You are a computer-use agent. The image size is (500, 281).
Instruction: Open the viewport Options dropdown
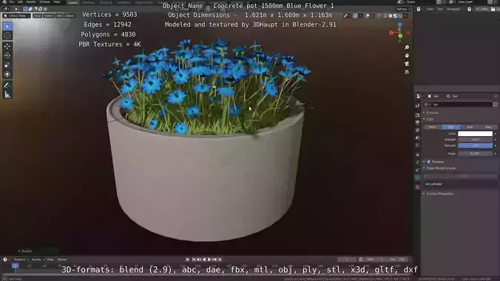tap(403, 10)
